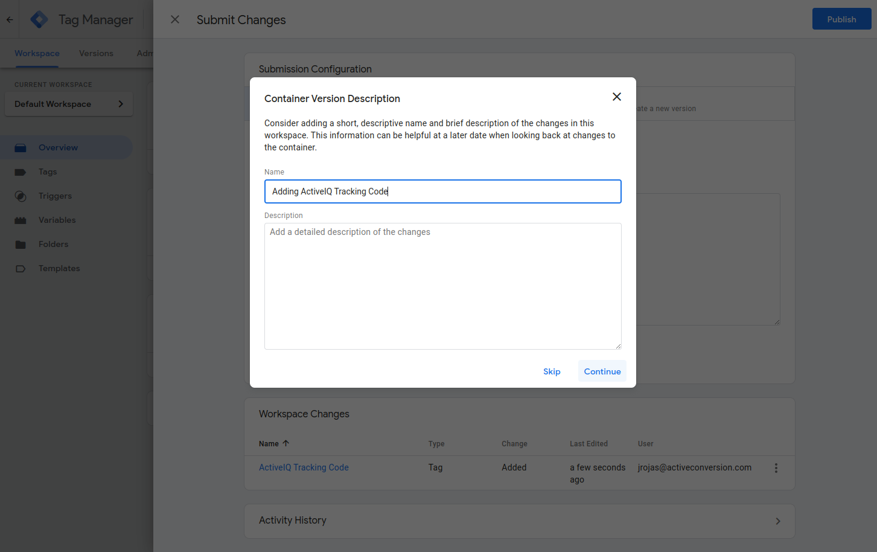
Task: Switch to the Versions tab
Action: [96, 53]
